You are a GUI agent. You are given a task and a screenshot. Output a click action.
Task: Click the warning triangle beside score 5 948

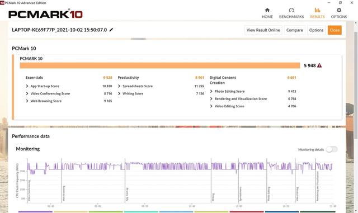click(x=319, y=65)
